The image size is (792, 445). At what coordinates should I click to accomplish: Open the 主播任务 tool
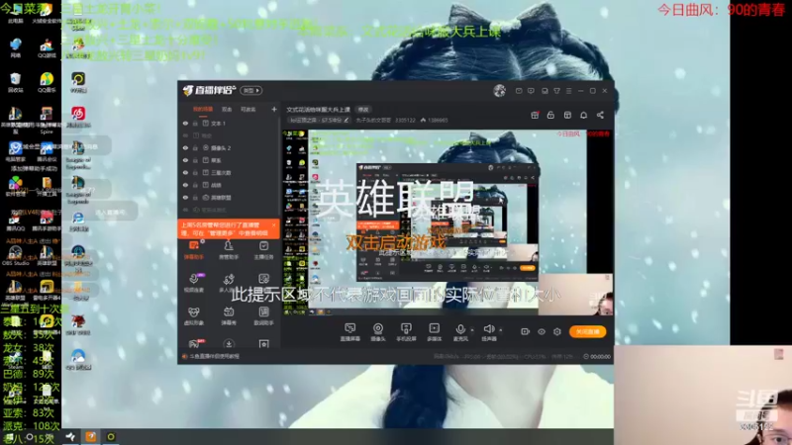click(x=263, y=250)
